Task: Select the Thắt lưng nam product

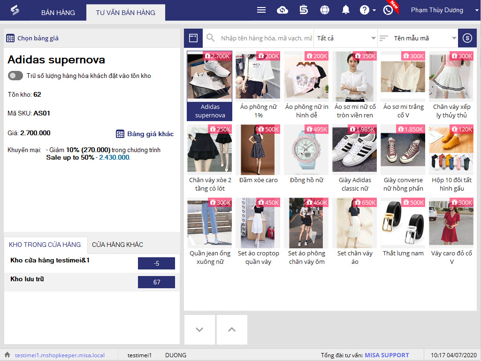Action: point(403,232)
